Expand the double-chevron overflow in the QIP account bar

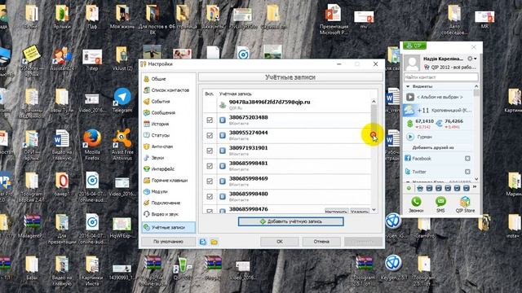click(x=475, y=187)
